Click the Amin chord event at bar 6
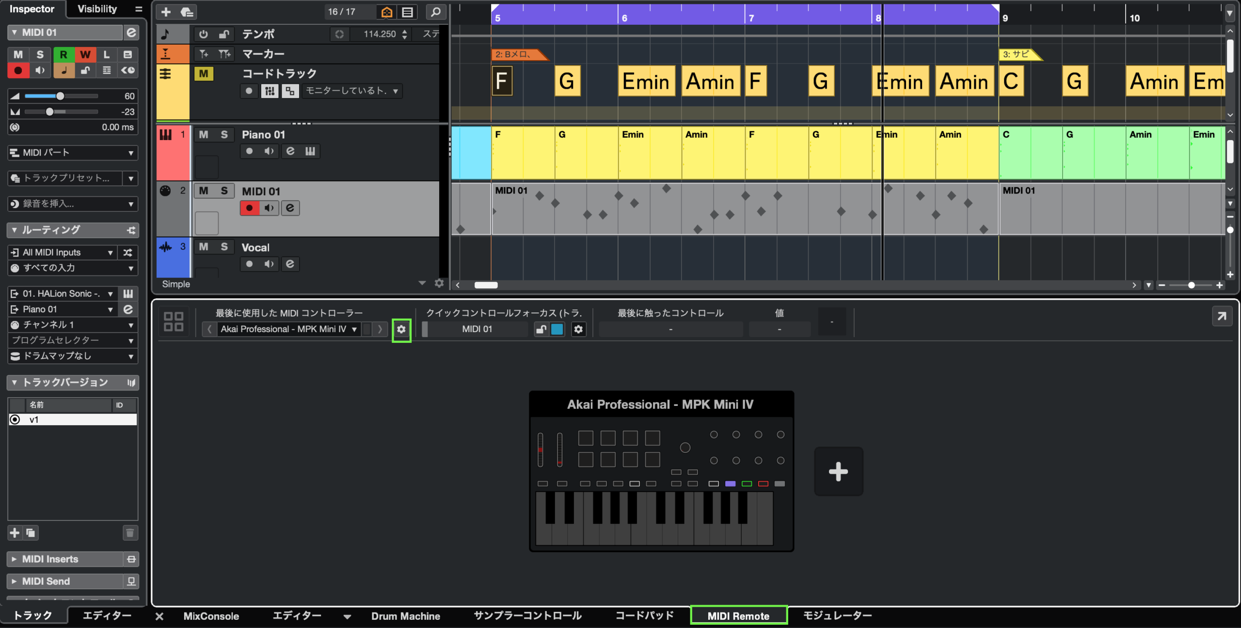This screenshot has width=1241, height=628. click(710, 81)
